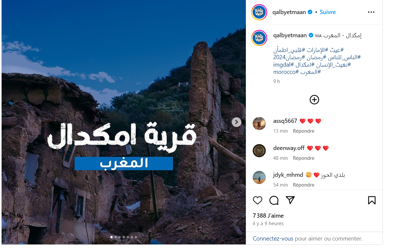Save the post with the bookmark icon
The image size is (397, 249).
(372, 200)
